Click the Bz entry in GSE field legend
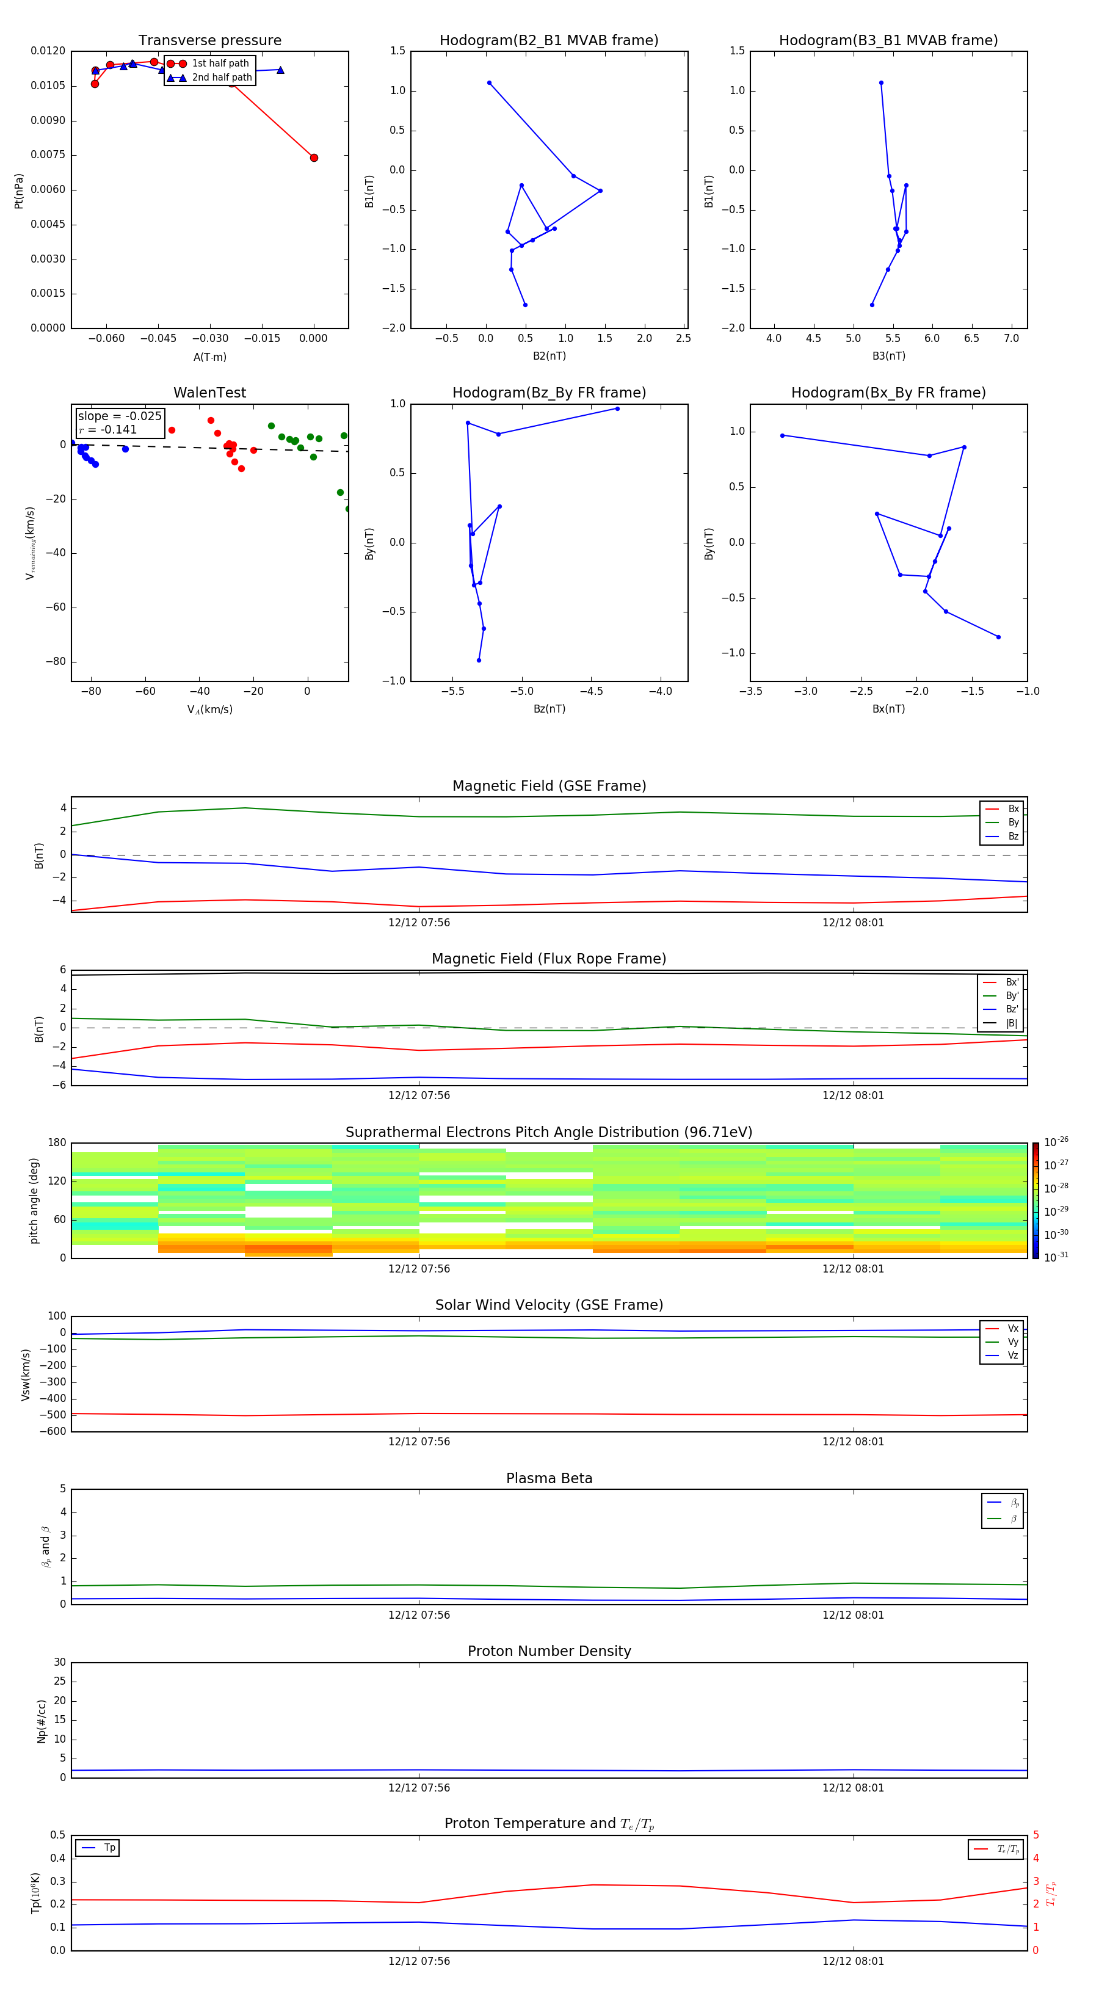This screenshot has height=2015, width=1099. click(x=1002, y=836)
